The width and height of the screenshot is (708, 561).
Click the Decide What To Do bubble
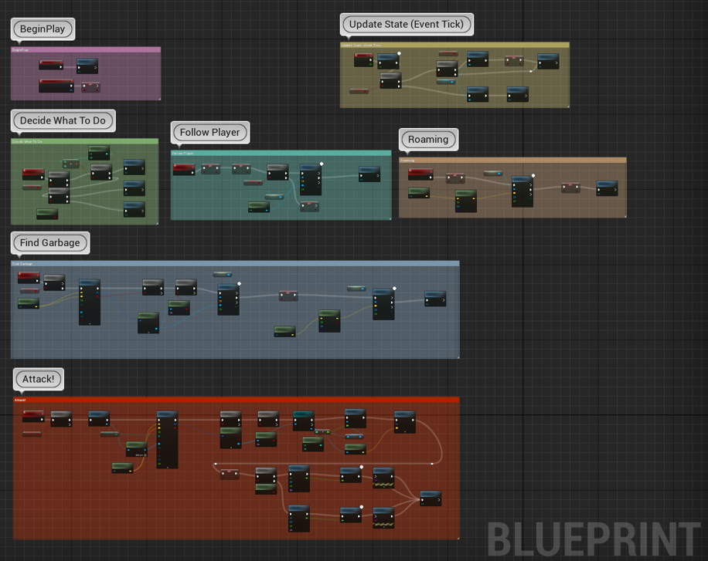pyautogui.click(x=63, y=120)
